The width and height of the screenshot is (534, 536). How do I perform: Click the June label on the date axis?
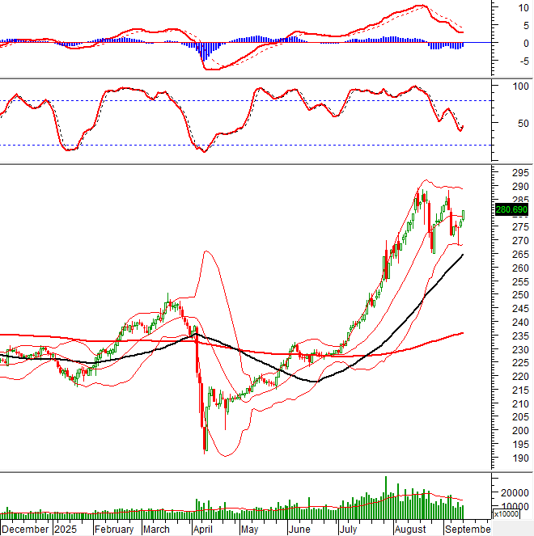(301, 529)
